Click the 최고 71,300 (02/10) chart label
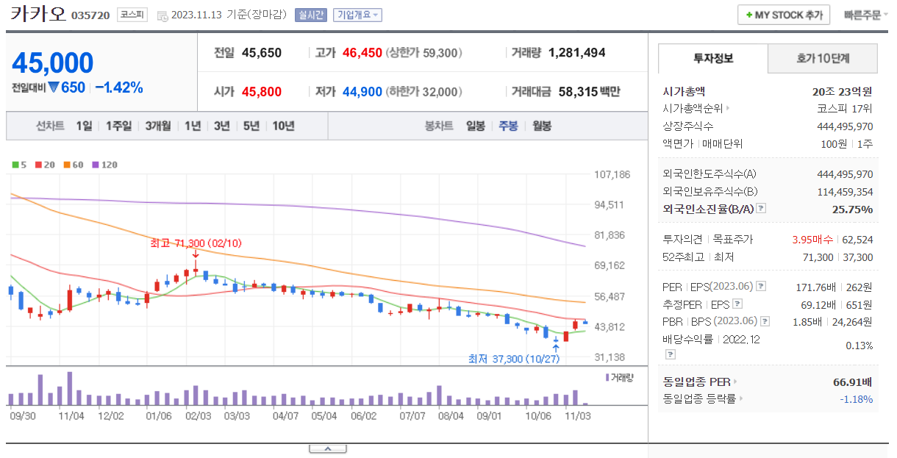 (196, 243)
